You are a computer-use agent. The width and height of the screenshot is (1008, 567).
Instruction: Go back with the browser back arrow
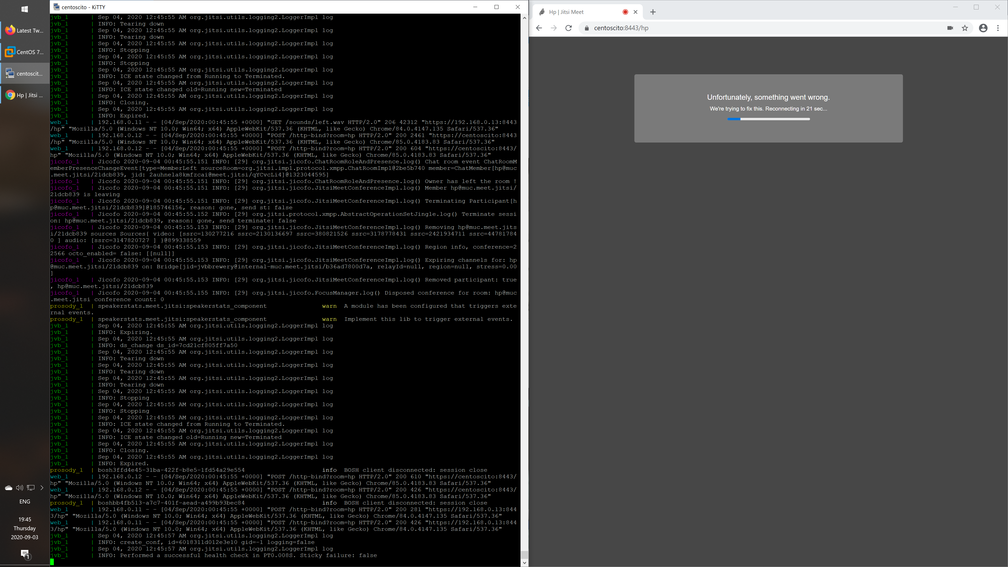pos(539,28)
